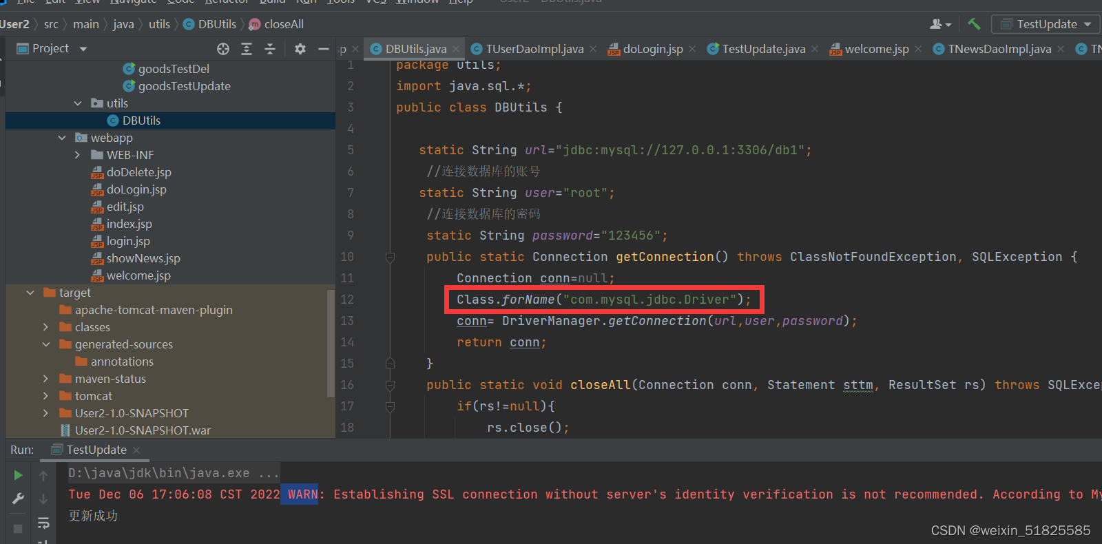This screenshot has width=1102, height=544.
Task: Click the locate-in-project target icon
Action: [x=223, y=49]
